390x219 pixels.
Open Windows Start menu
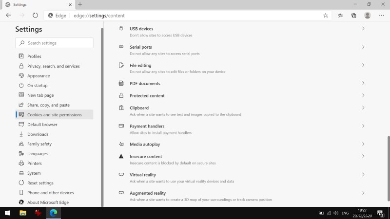tap(7, 213)
